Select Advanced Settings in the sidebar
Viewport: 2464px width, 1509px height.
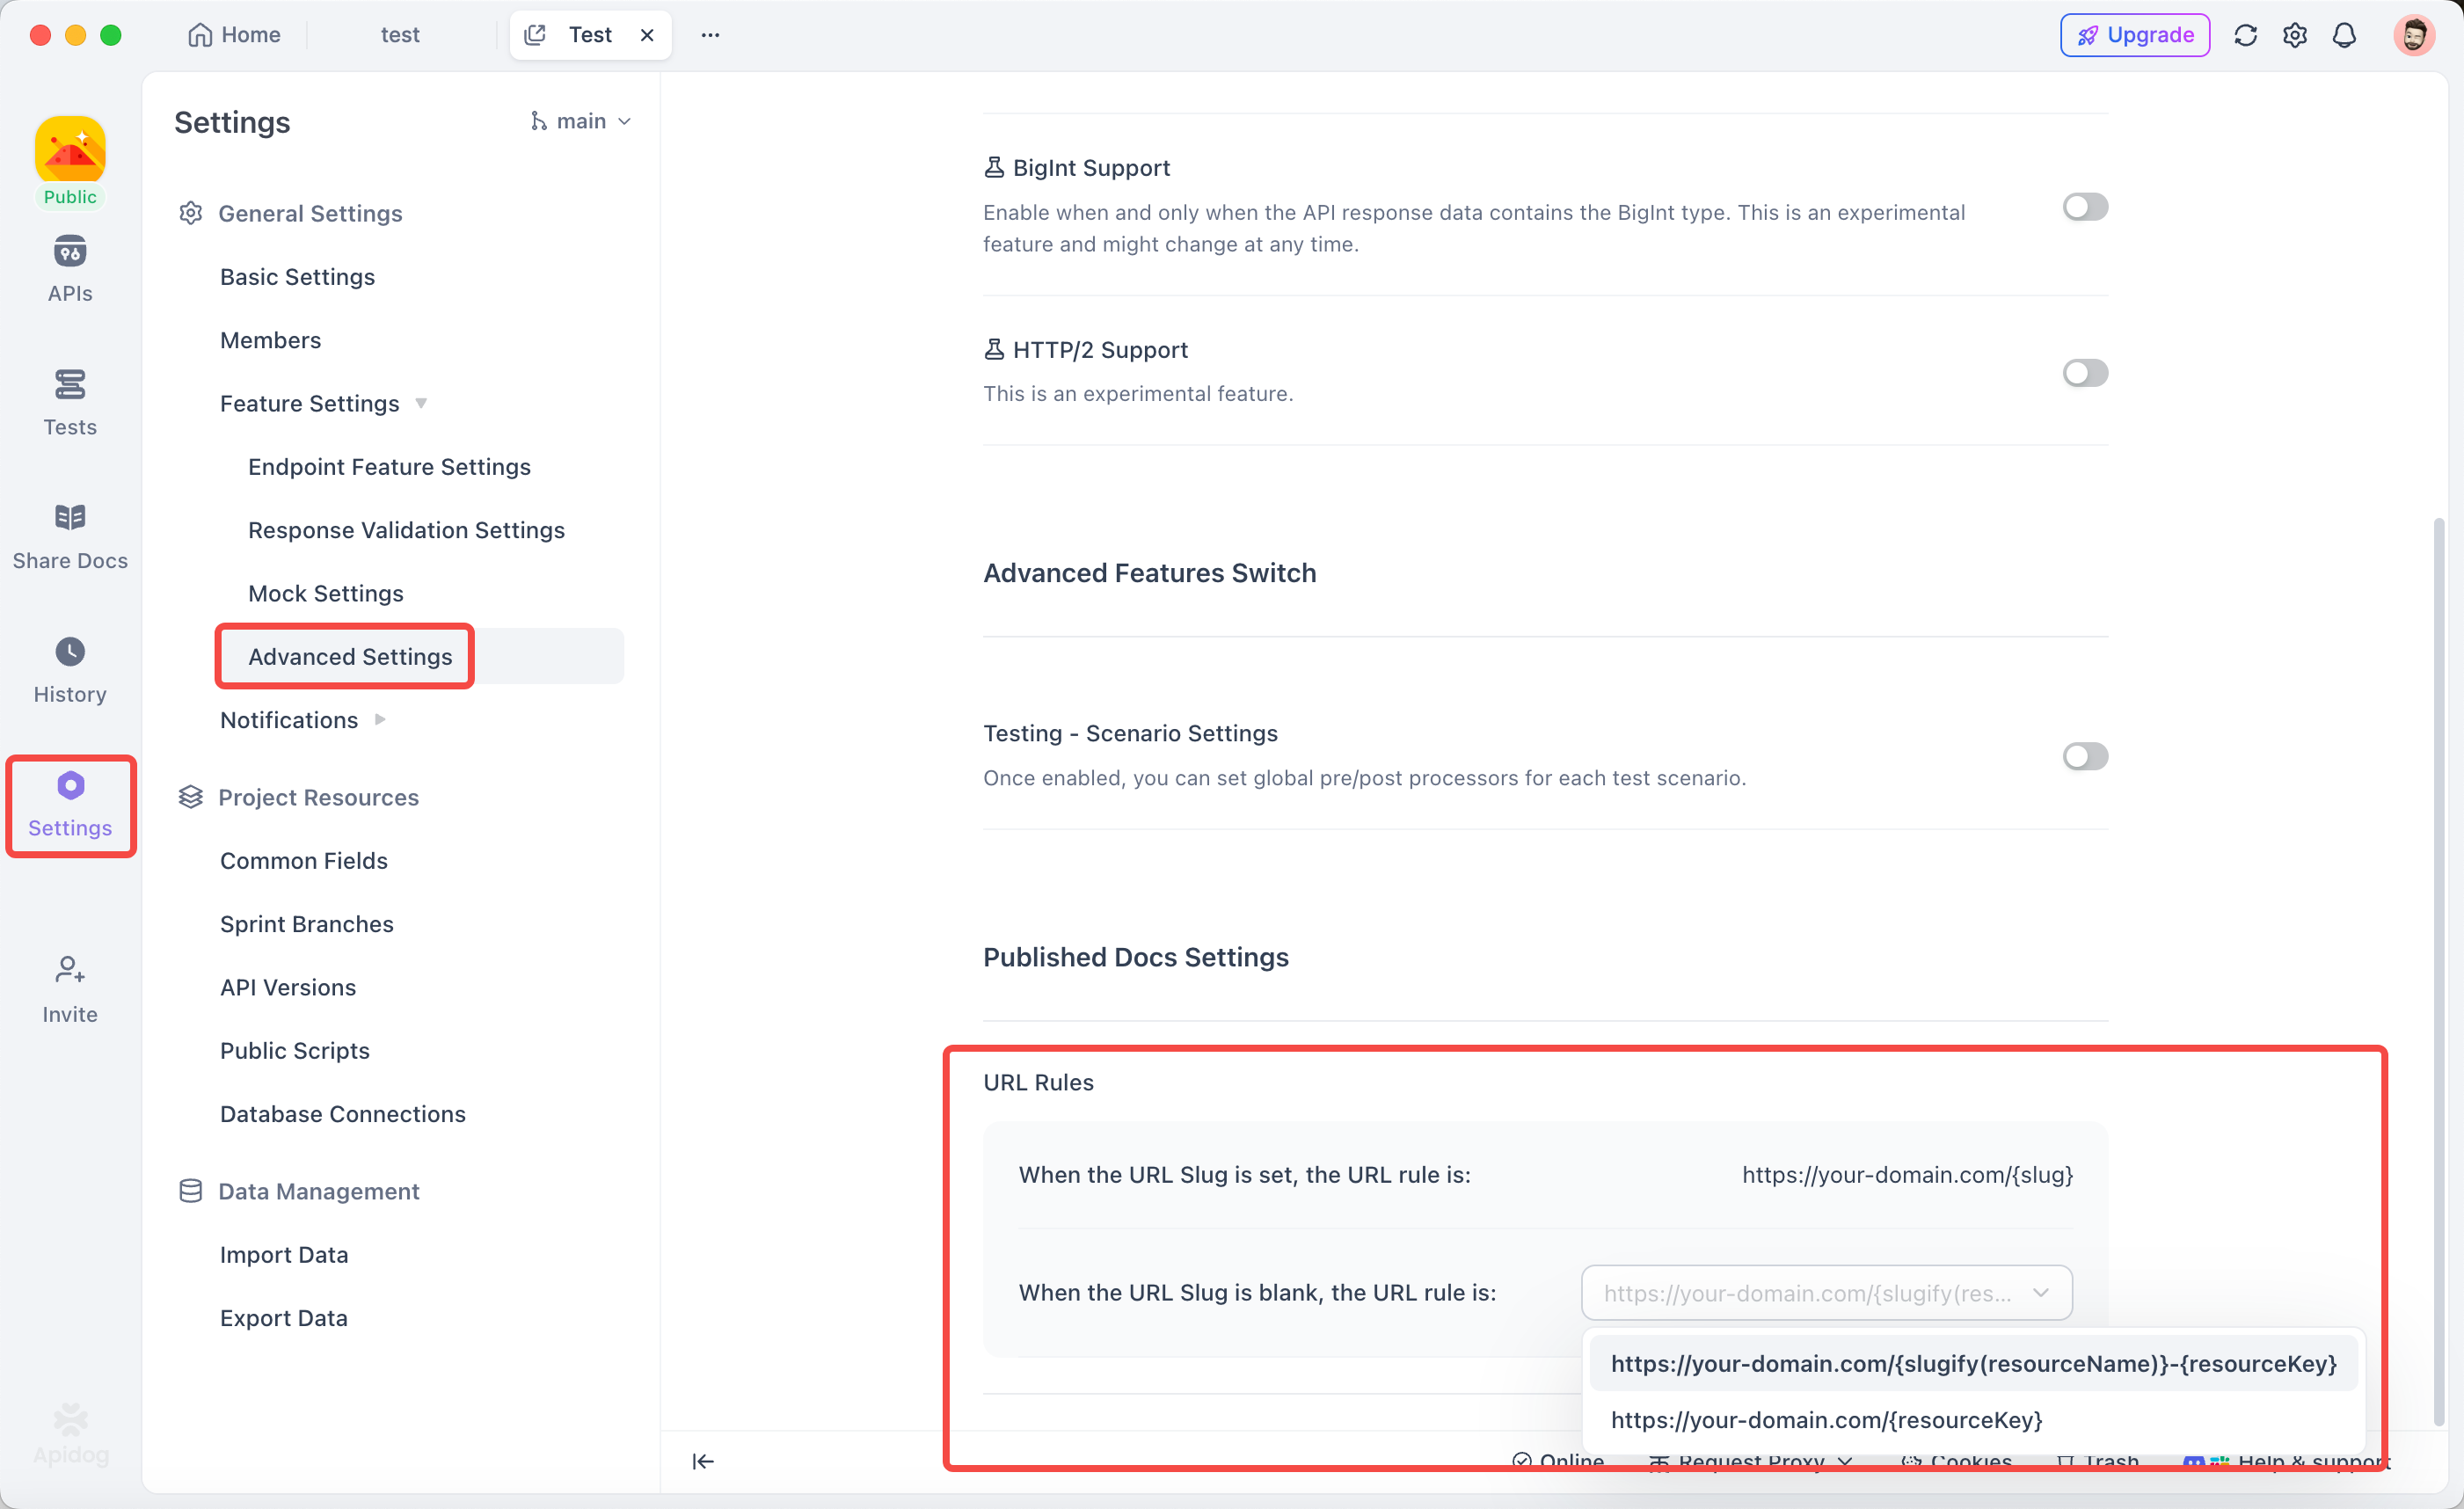(x=350, y=656)
